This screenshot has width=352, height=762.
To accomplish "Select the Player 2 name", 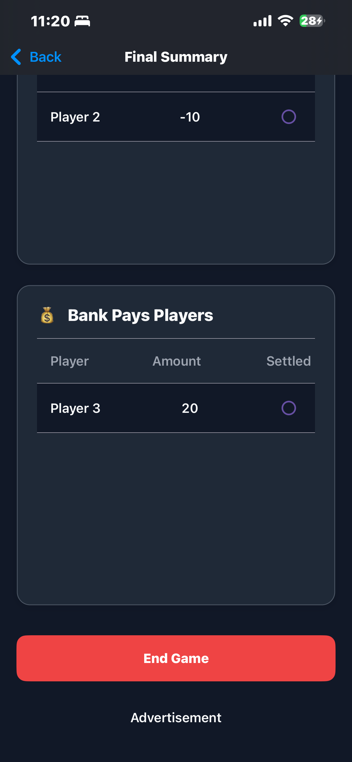I will [x=75, y=117].
